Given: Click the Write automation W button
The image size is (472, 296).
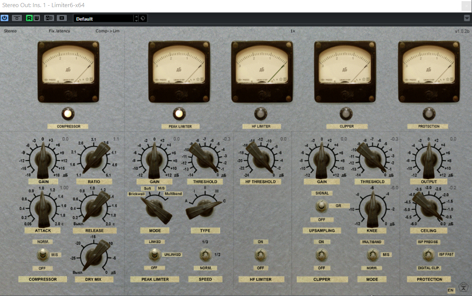Looking at the screenshot, I should pos(37,18).
